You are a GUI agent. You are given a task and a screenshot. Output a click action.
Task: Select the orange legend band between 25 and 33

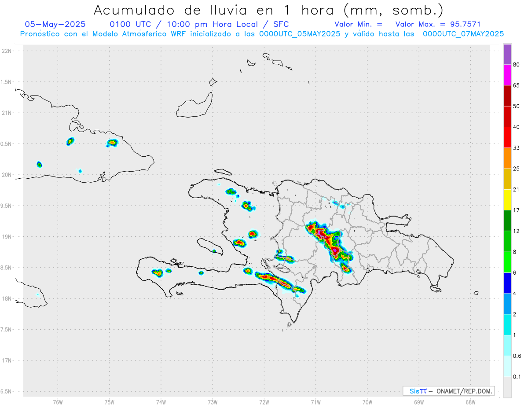click(x=507, y=158)
